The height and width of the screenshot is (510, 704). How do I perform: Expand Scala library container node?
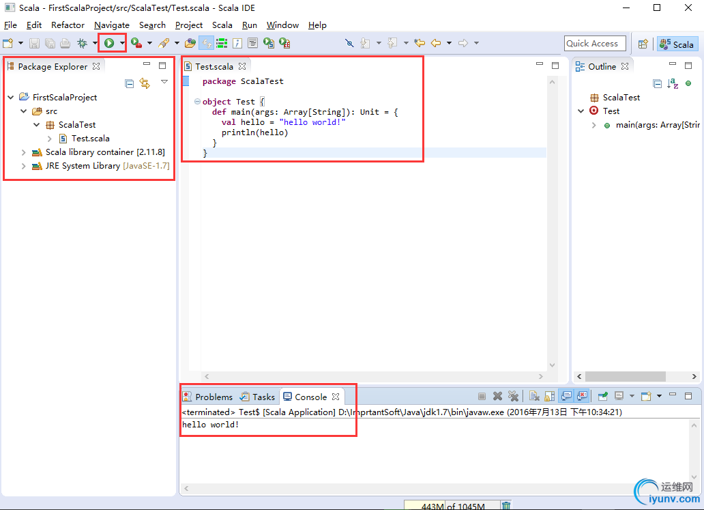coord(24,152)
